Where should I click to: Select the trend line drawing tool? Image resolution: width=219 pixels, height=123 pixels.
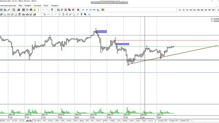55,14
